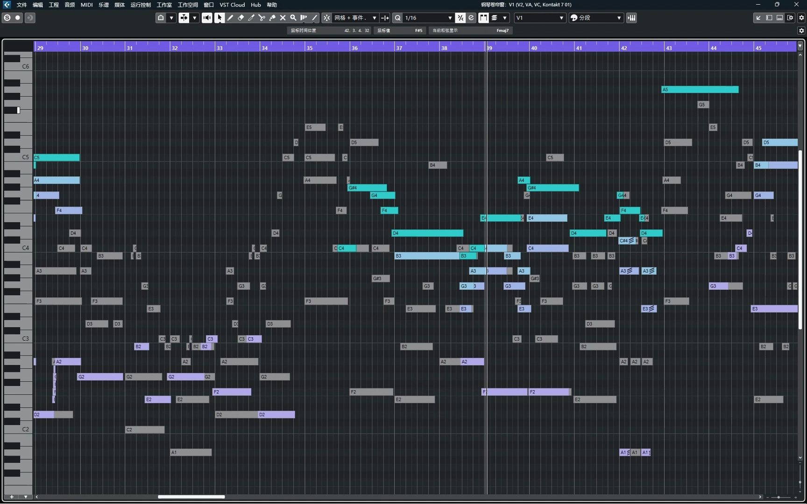
Task: Toggle the Solo Editor S button
Action: pos(7,18)
